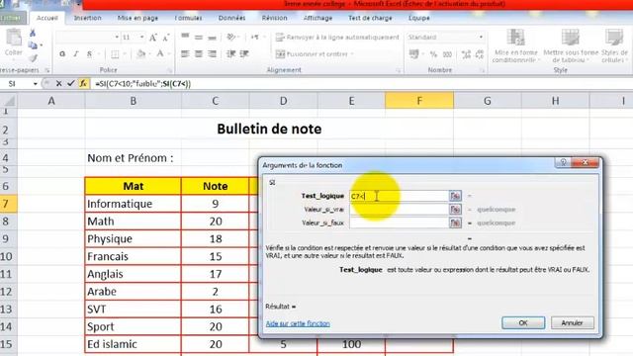Click the fill color bucket icon
This screenshot has height=356, width=633.
click(140, 53)
